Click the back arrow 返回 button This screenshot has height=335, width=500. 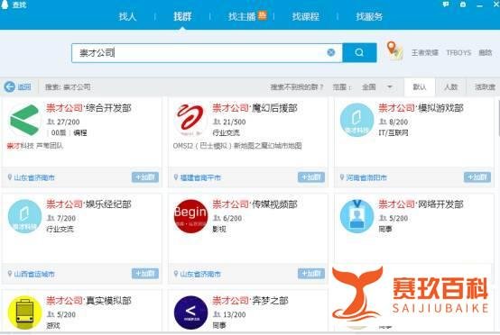pos(17,86)
